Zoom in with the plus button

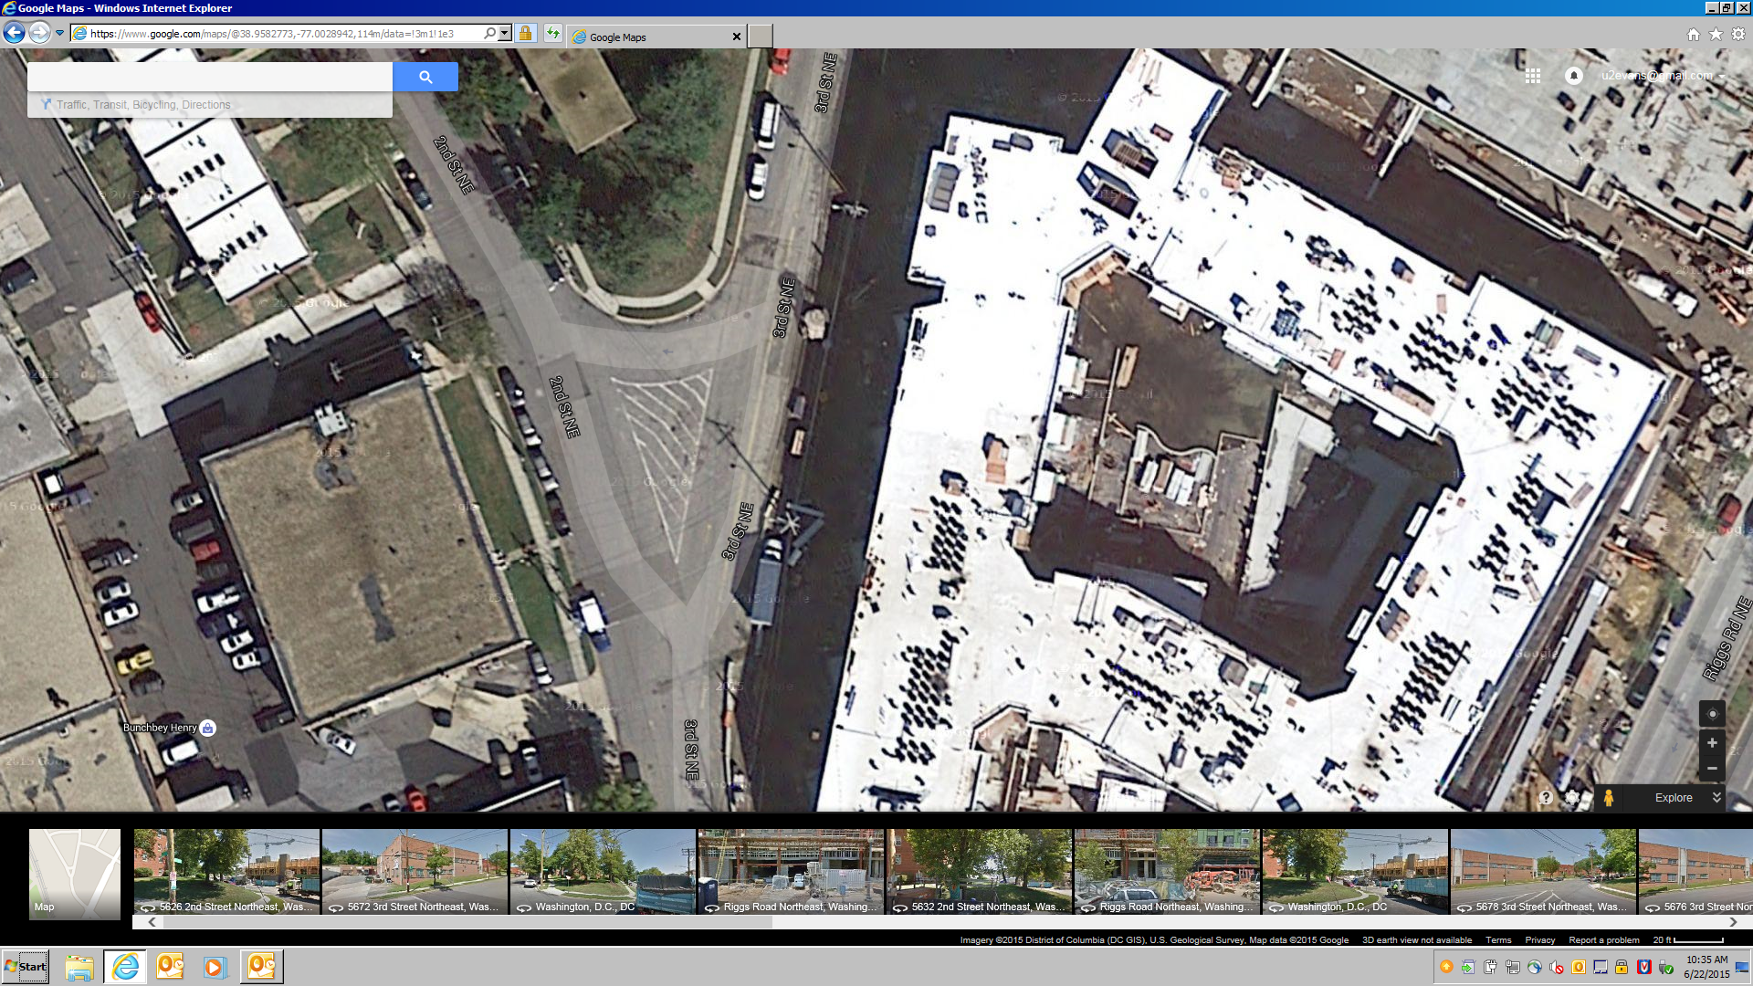pos(1712,743)
